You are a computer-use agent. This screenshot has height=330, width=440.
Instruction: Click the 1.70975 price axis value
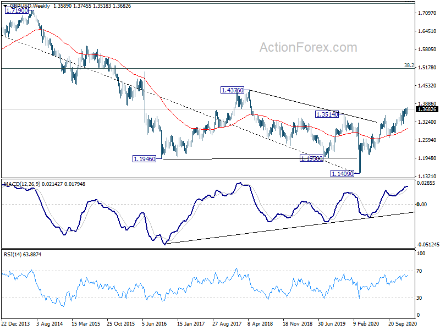point(427,13)
